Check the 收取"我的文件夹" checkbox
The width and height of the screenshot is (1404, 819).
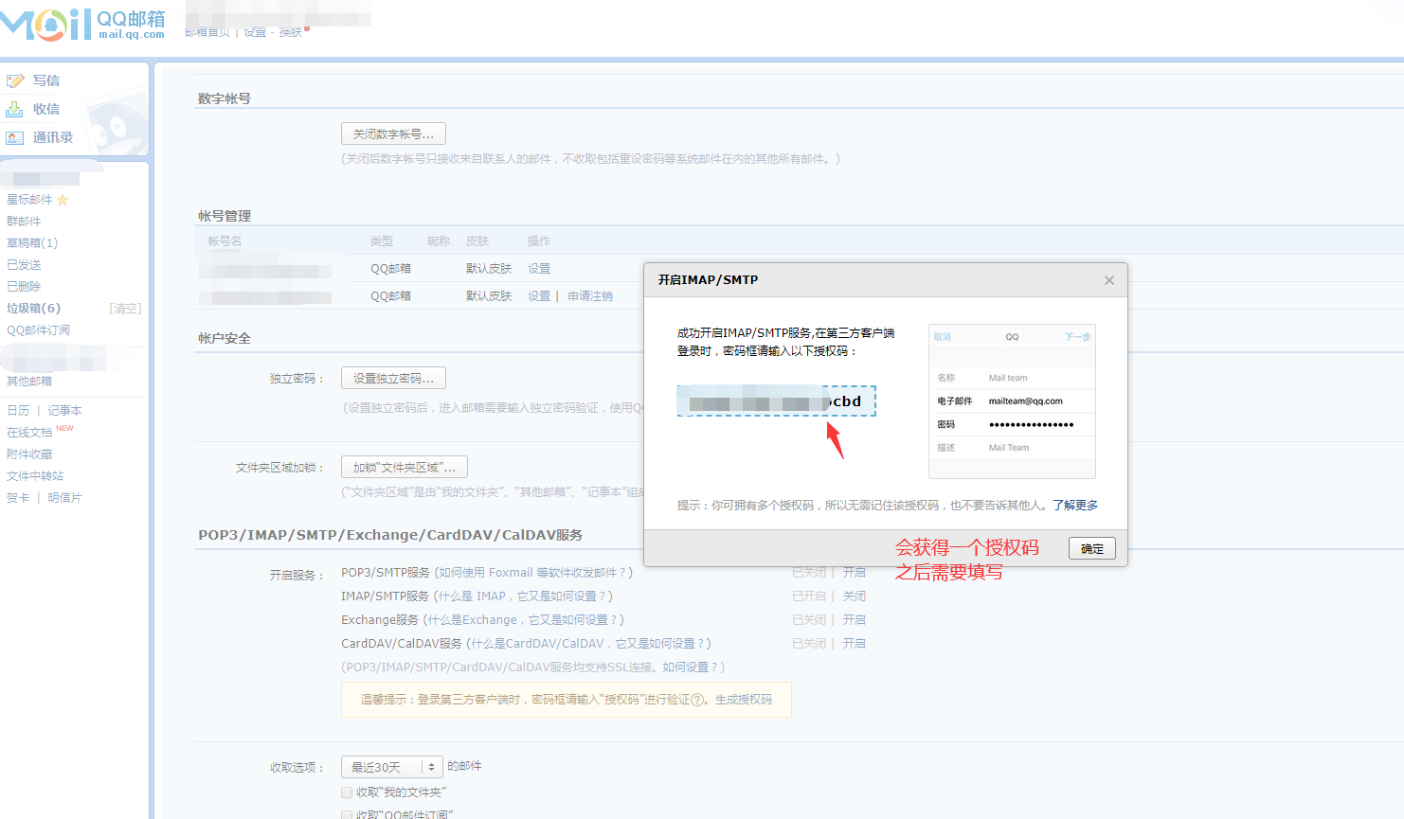347,792
